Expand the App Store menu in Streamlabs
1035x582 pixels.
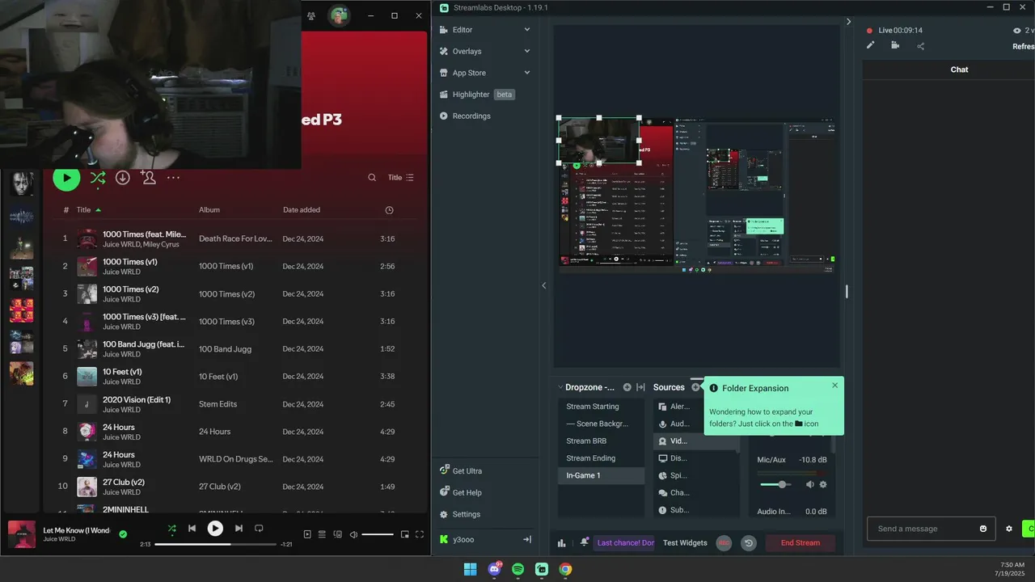(x=485, y=73)
